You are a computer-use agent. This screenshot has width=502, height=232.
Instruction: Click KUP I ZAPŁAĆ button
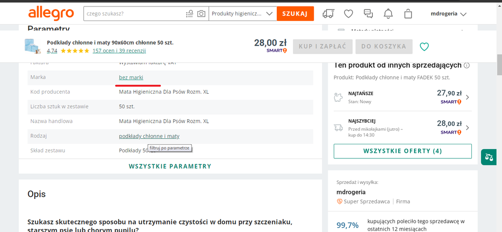[323, 47]
